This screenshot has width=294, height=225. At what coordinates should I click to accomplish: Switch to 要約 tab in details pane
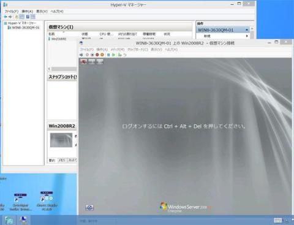[x=52, y=160]
